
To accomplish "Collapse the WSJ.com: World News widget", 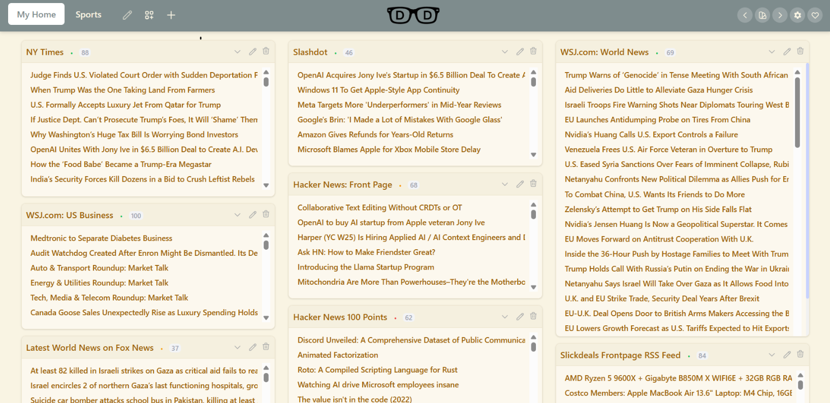I will [772, 52].
